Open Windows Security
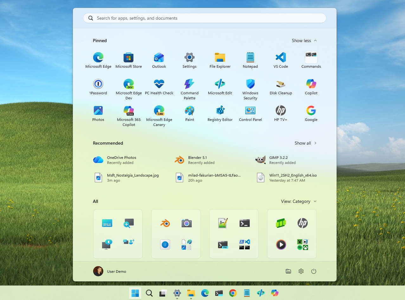 coord(250,88)
